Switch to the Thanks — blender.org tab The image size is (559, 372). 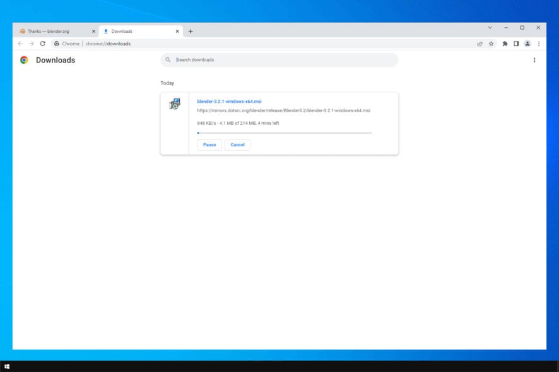(56, 32)
